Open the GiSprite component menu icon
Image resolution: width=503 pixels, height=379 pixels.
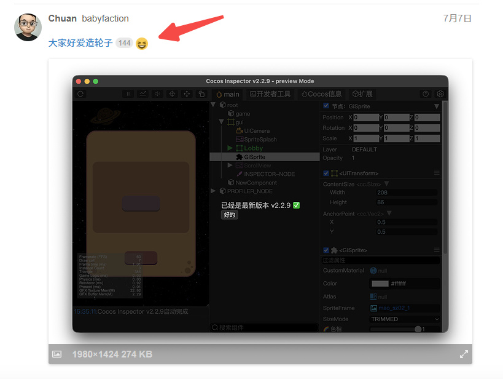click(x=437, y=250)
